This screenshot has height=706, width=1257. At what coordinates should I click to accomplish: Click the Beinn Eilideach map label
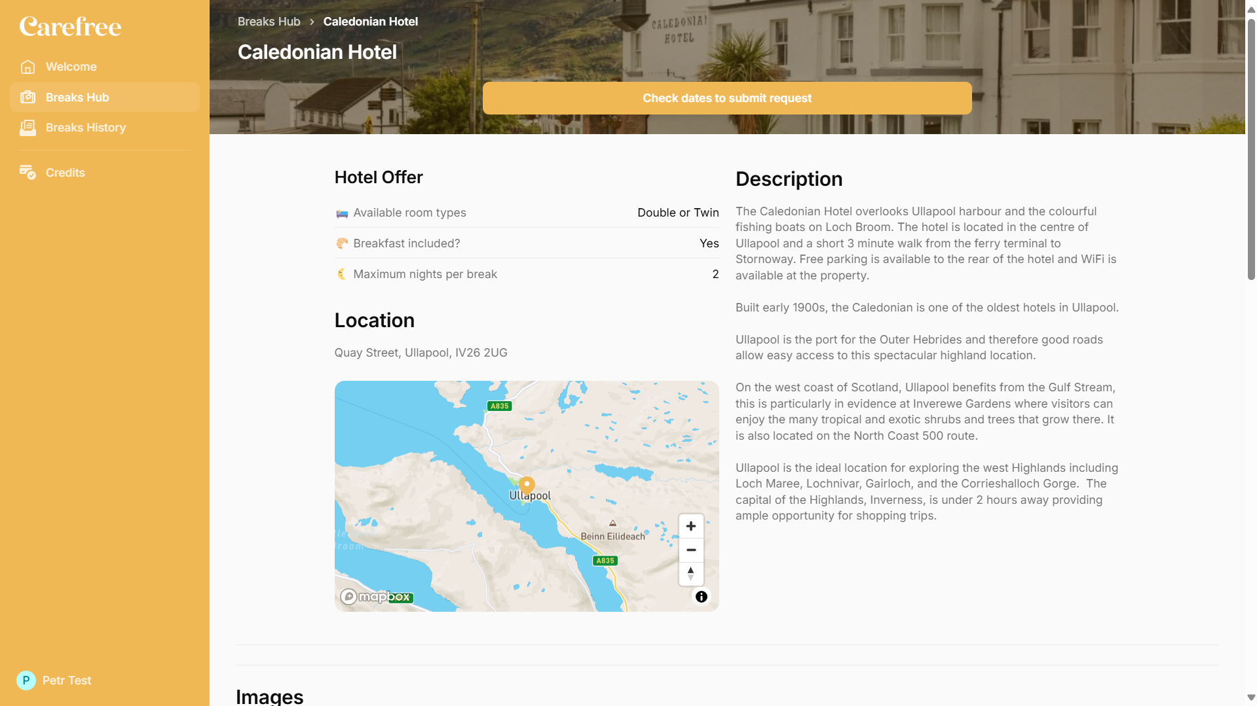tap(612, 537)
